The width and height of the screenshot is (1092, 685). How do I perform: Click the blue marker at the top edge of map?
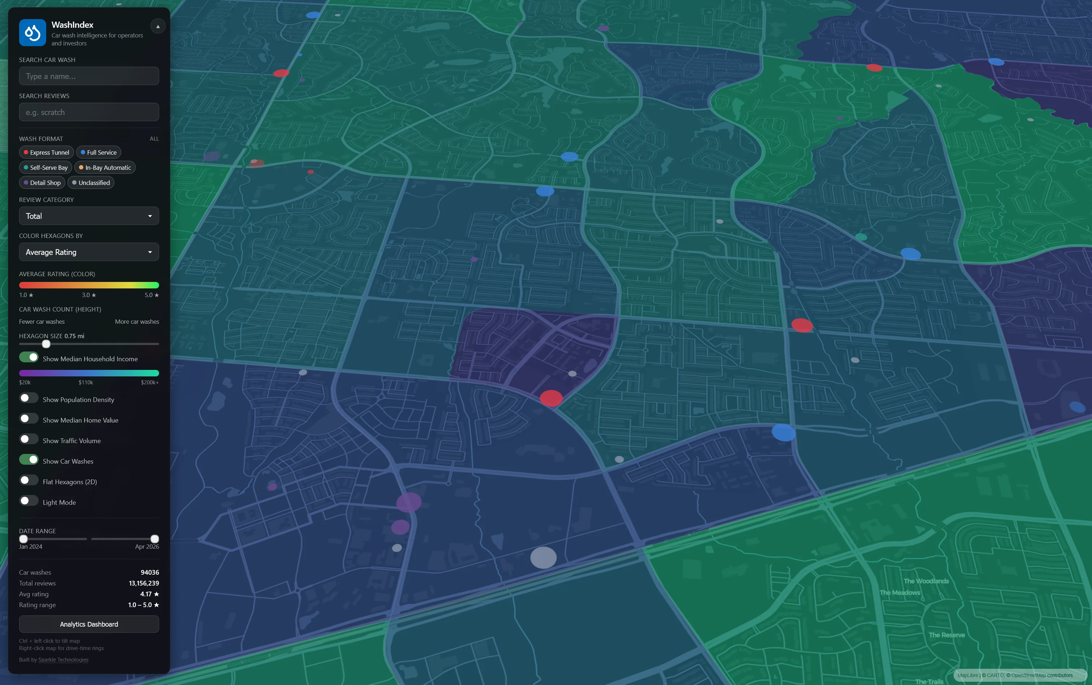(x=313, y=15)
